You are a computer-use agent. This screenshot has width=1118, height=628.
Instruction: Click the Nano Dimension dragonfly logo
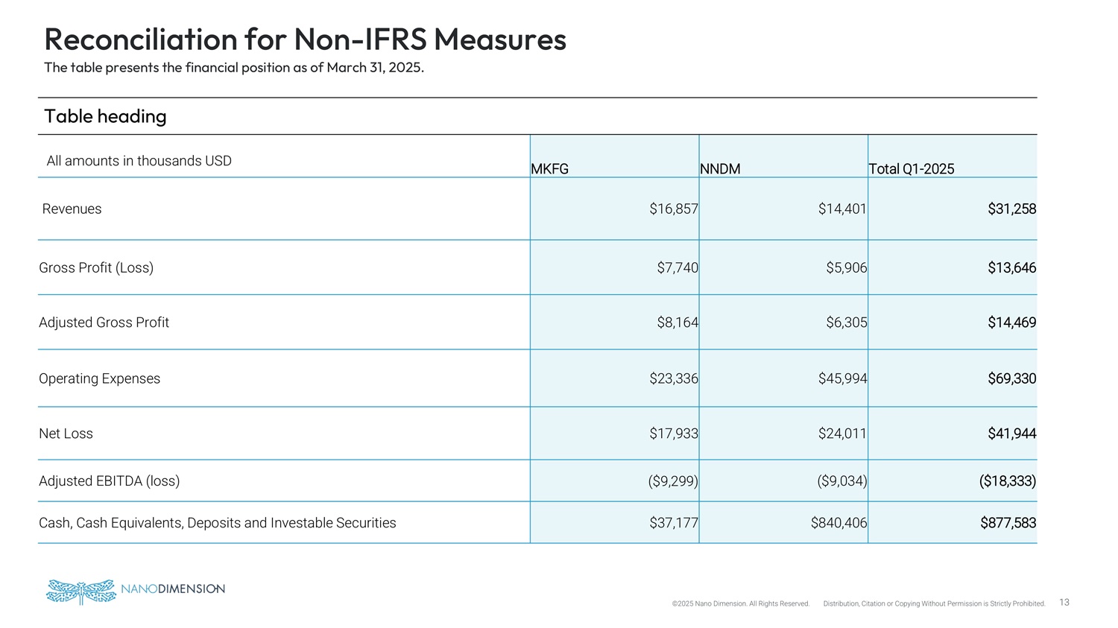[x=80, y=591]
